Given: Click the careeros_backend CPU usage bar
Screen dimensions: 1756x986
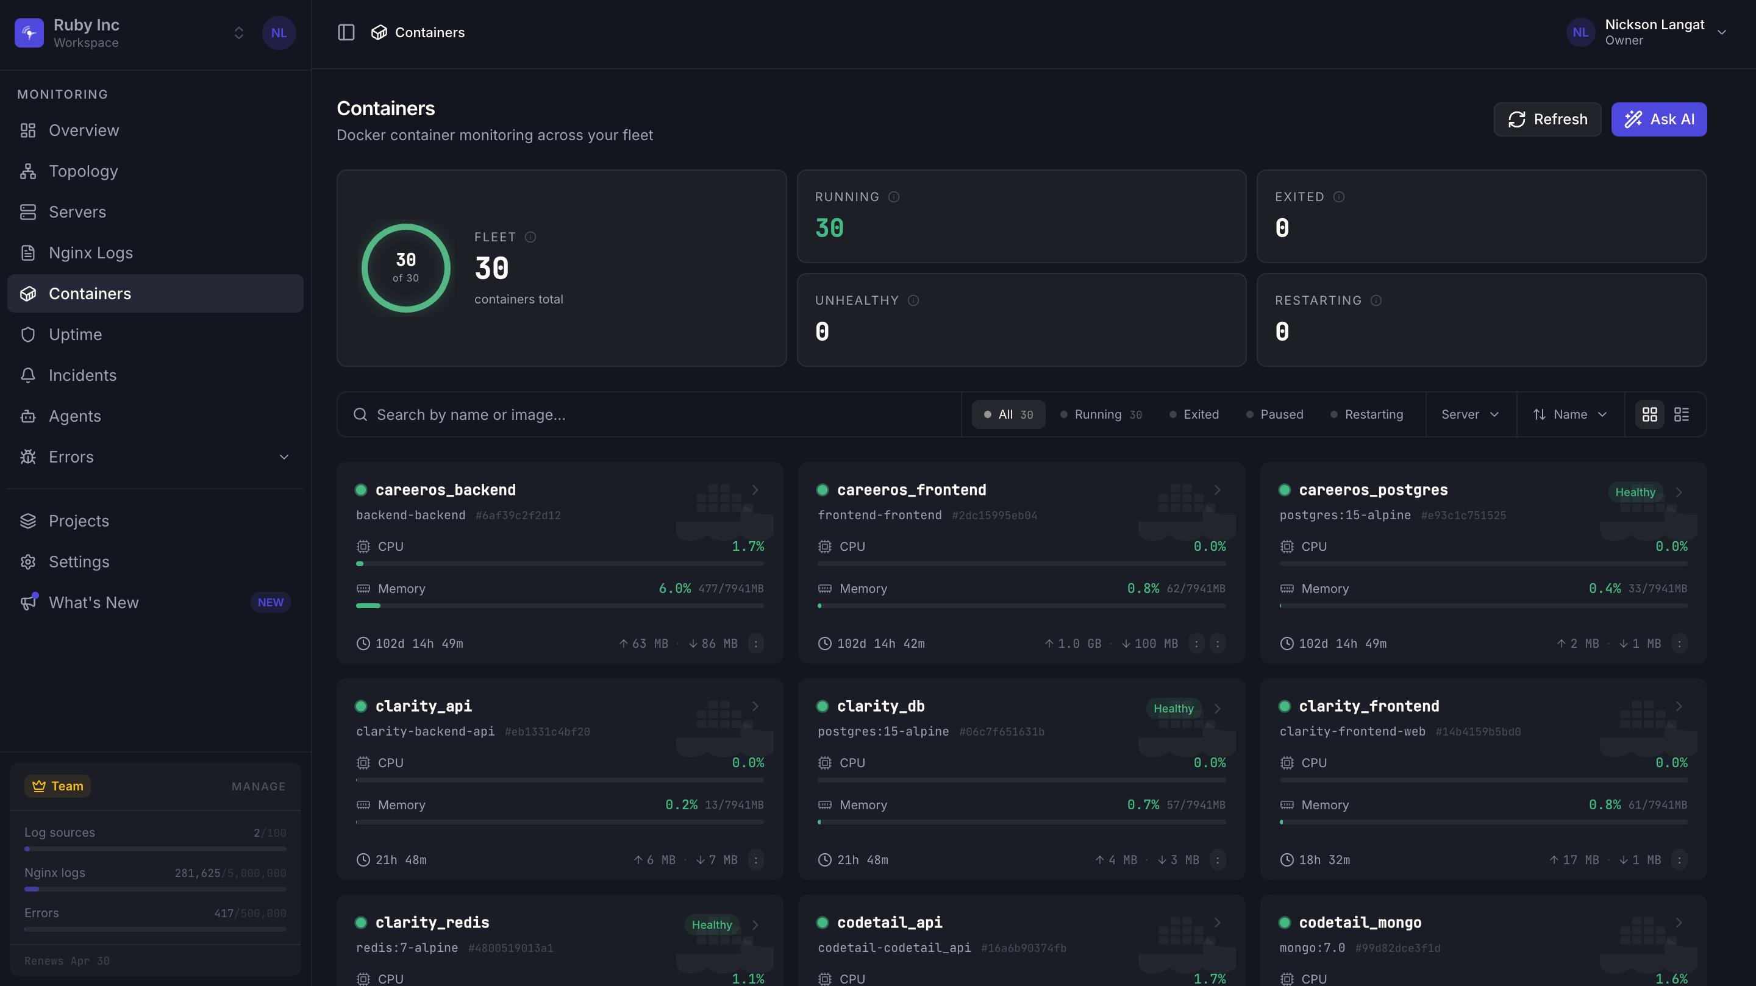Looking at the screenshot, I should click(560, 564).
